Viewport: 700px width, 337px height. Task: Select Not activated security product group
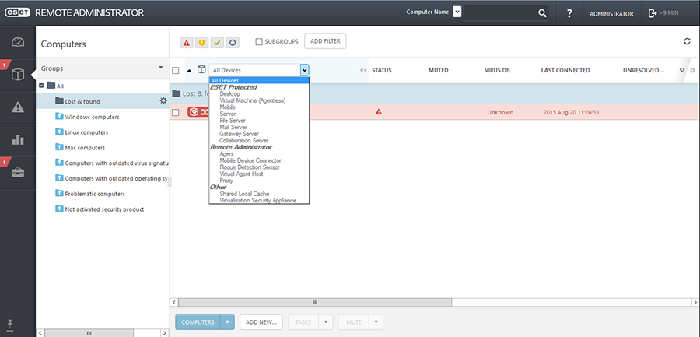click(104, 209)
